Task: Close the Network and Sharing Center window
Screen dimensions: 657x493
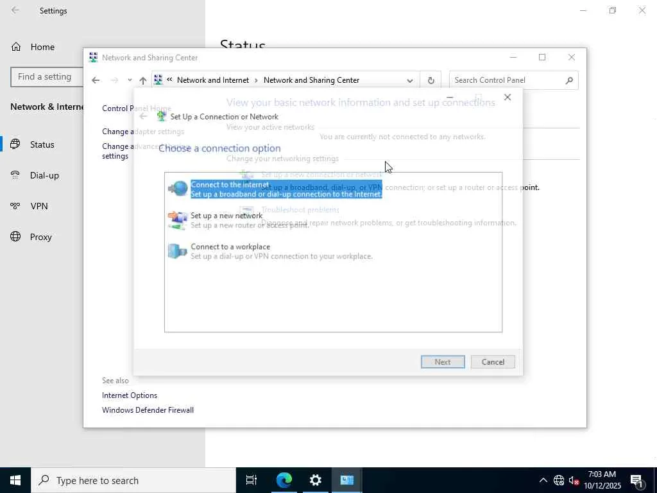Action: coord(572,57)
